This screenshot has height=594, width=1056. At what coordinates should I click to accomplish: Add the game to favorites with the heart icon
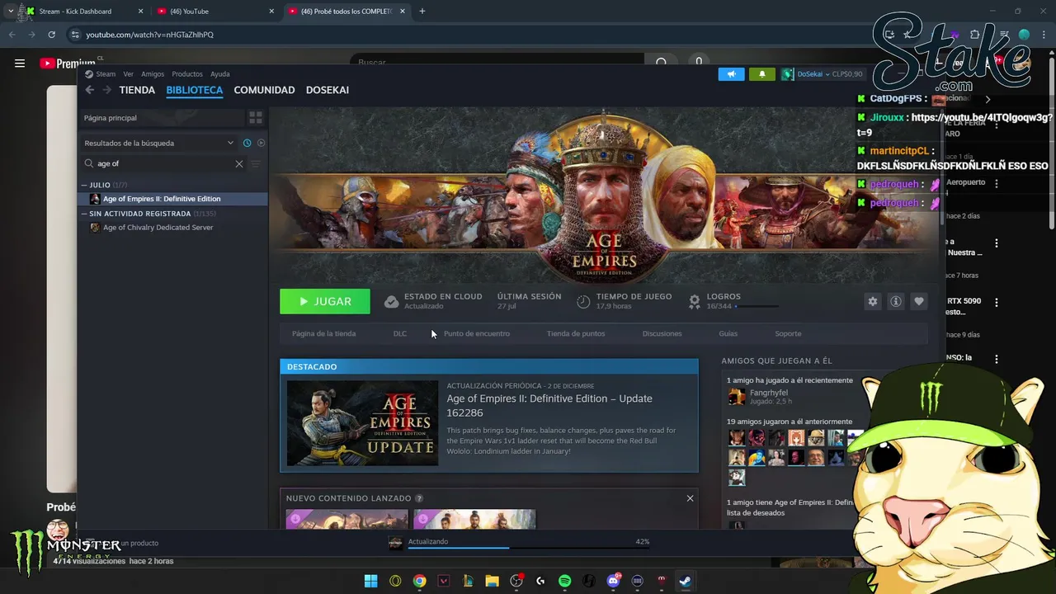point(918,301)
